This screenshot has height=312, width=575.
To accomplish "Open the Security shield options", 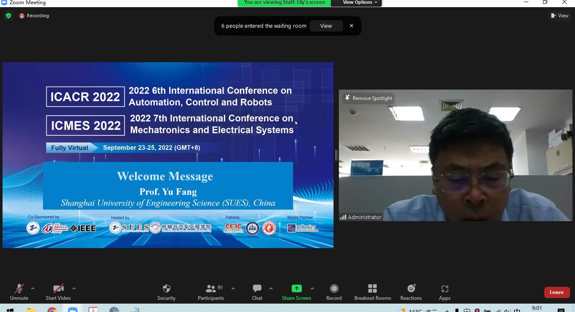I will 166,292.
